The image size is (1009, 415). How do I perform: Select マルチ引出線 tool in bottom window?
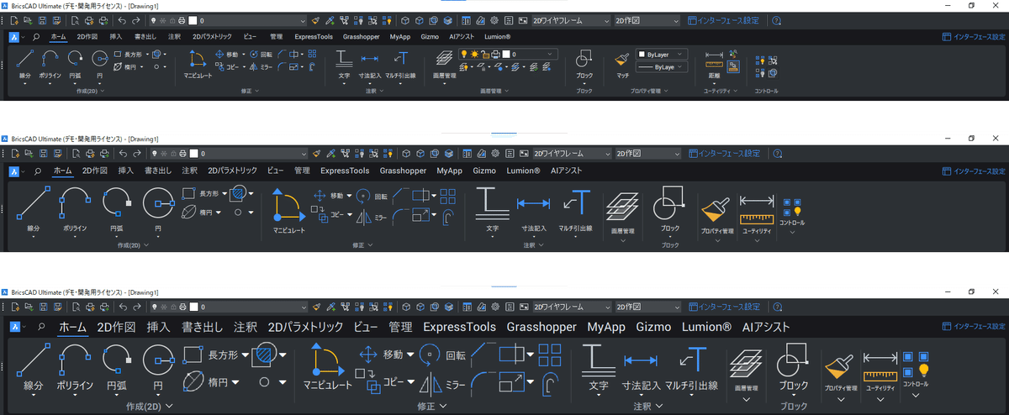click(x=691, y=368)
